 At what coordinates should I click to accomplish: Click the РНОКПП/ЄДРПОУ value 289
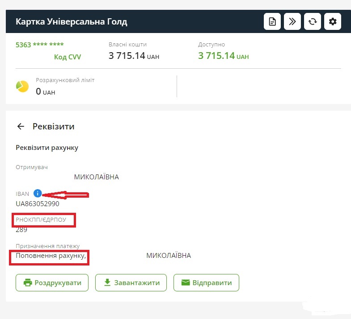21,230
